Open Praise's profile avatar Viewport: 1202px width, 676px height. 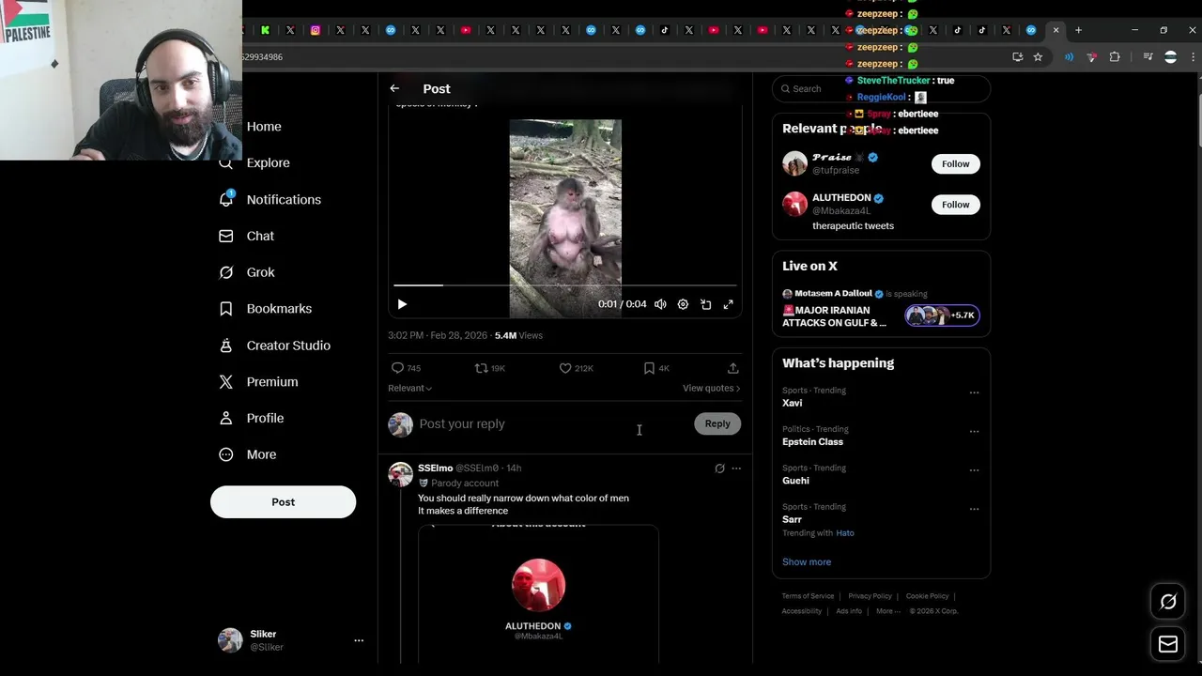pyautogui.click(x=794, y=163)
